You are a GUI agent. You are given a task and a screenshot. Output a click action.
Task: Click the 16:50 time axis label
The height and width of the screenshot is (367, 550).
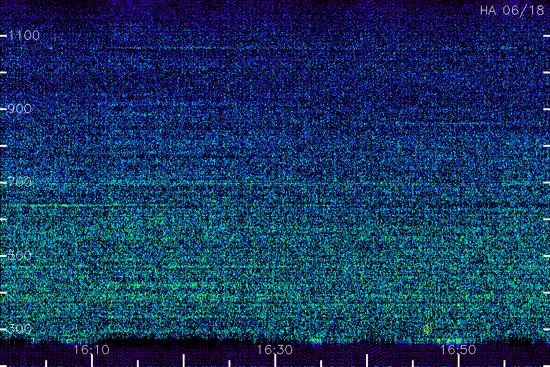coord(458,349)
